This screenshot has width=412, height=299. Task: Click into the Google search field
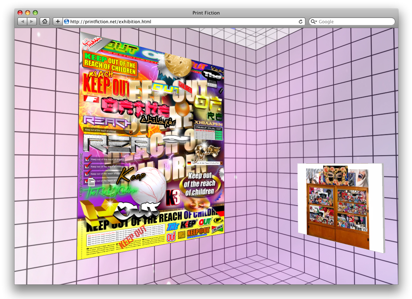click(x=355, y=21)
